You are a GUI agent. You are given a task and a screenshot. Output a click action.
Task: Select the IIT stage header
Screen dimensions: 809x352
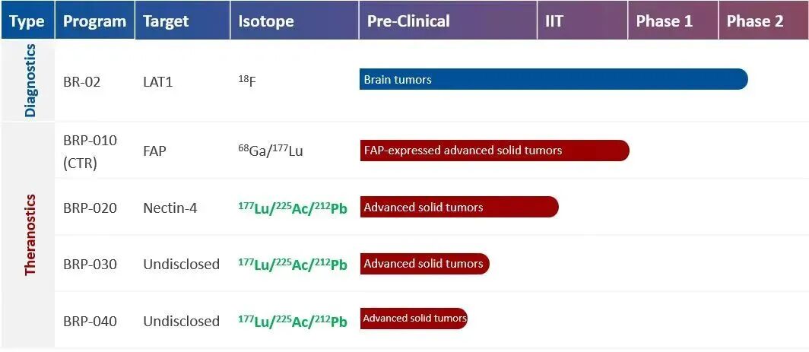tap(554, 21)
